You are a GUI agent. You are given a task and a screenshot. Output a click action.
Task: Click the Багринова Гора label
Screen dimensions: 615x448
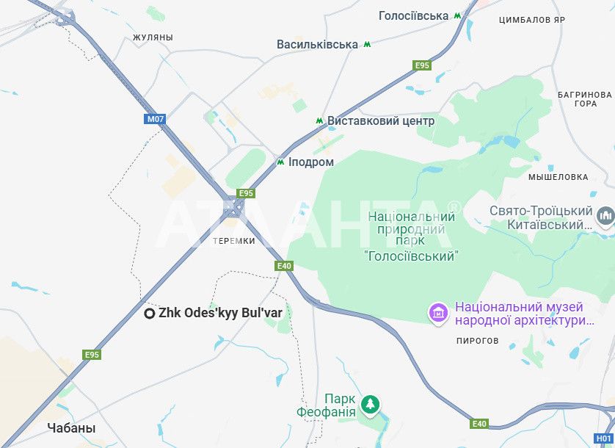585,99
